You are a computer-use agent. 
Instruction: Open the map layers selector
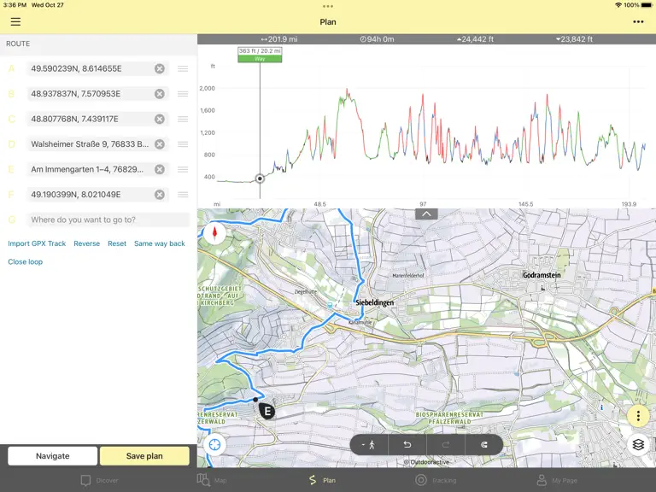pos(638,444)
